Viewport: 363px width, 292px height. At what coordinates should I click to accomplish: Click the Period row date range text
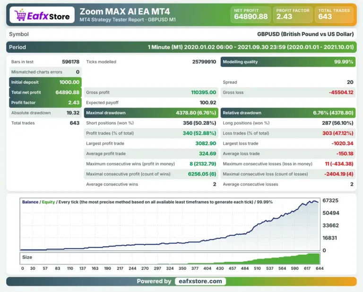pyautogui.click(x=251, y=47)
